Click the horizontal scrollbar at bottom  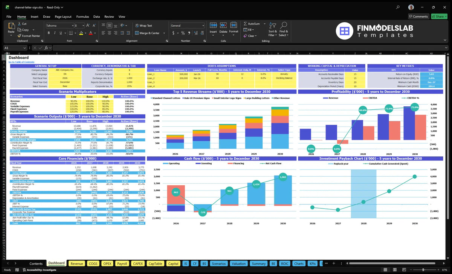[x=392, y=263]
